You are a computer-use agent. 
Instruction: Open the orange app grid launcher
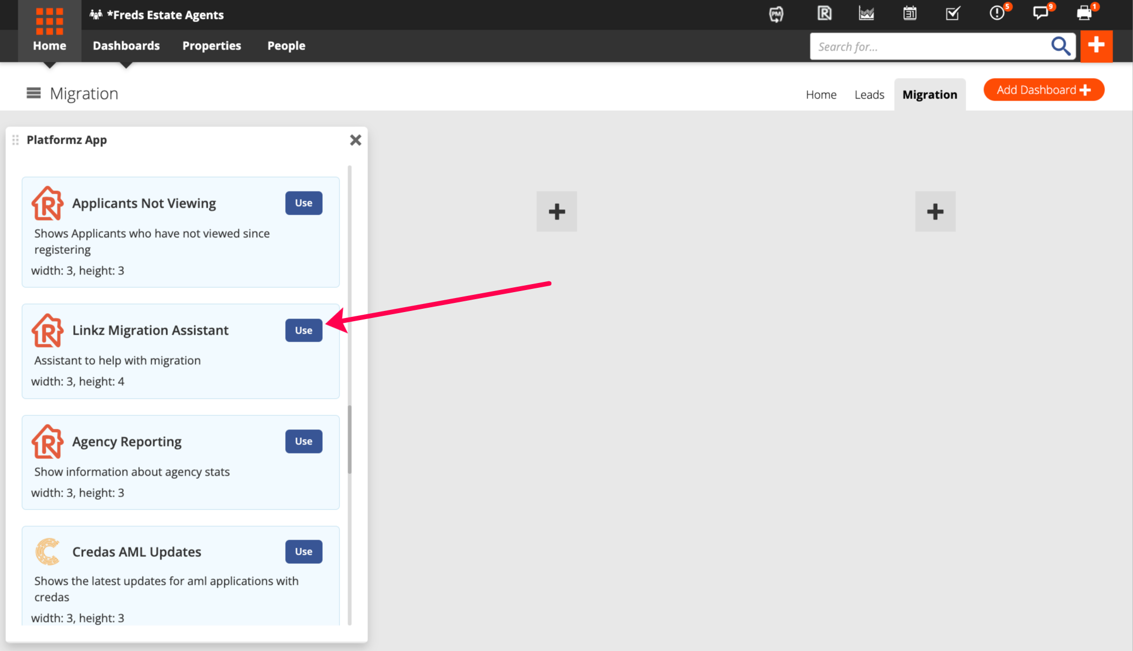click(x=49, y=20)
